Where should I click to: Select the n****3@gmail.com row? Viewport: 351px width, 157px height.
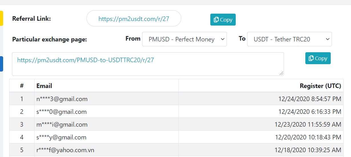(x=62, y=99)
